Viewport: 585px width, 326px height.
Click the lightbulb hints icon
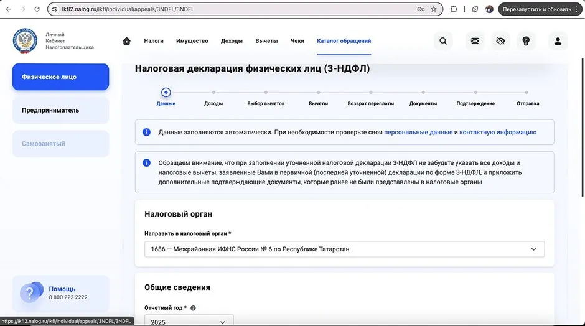tap(526, 41)
